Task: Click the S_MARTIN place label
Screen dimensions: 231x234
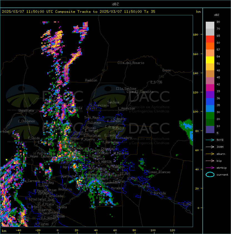Action: [x=105, y=162]
